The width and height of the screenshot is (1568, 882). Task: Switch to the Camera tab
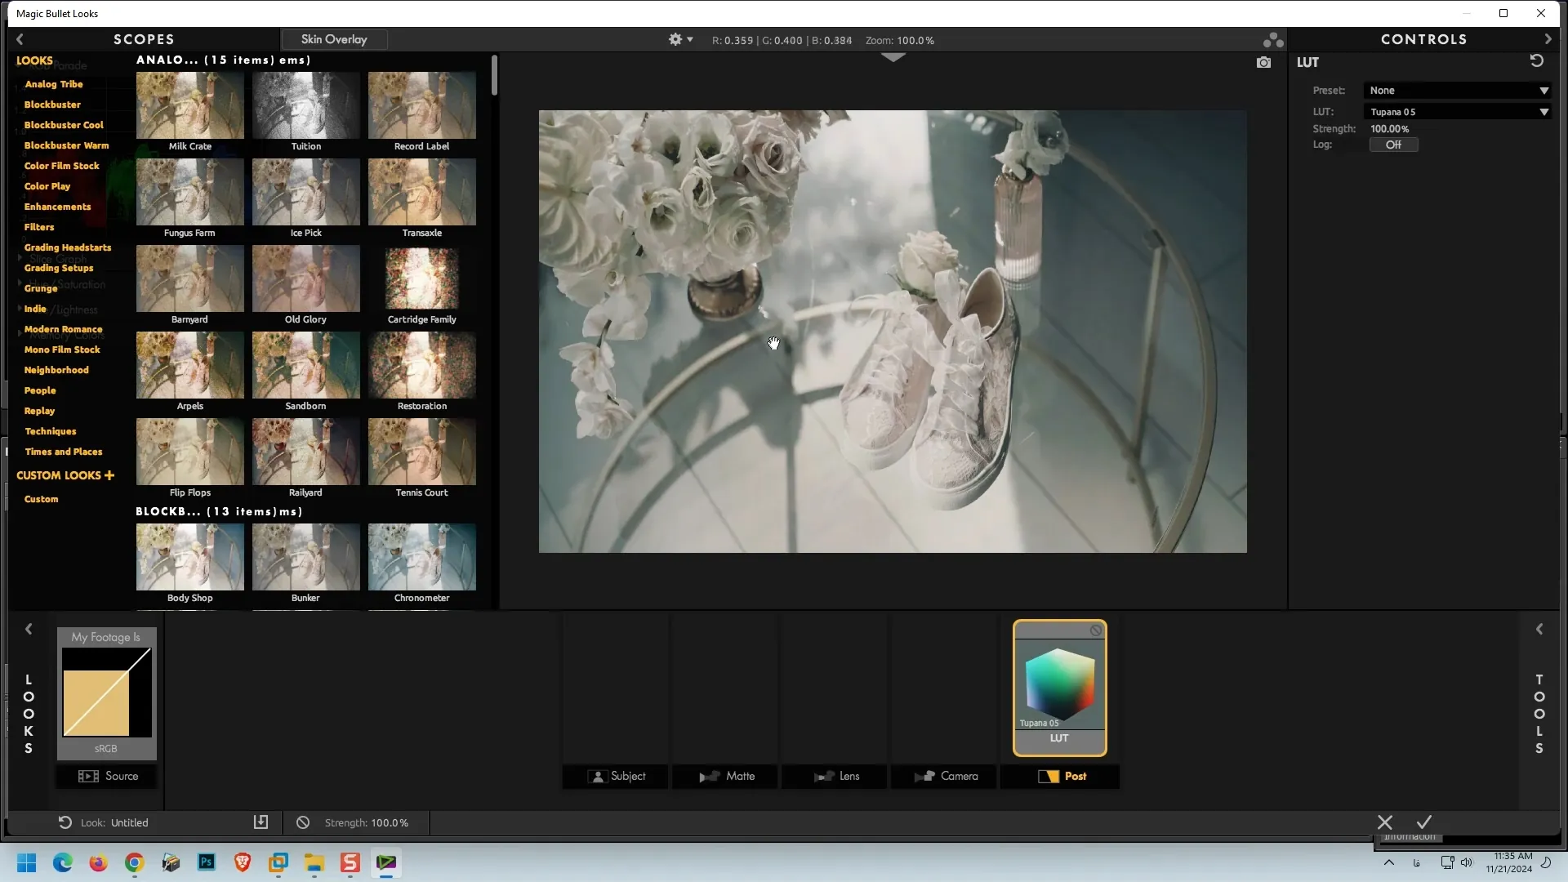click(945, 776)
